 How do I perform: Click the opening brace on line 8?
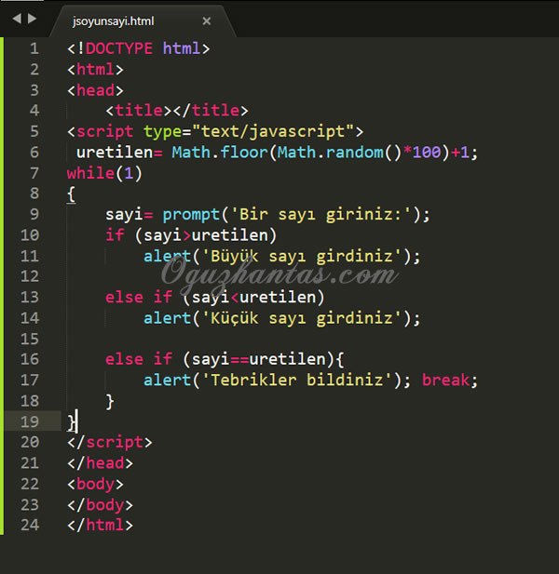(x=72, y=194)
